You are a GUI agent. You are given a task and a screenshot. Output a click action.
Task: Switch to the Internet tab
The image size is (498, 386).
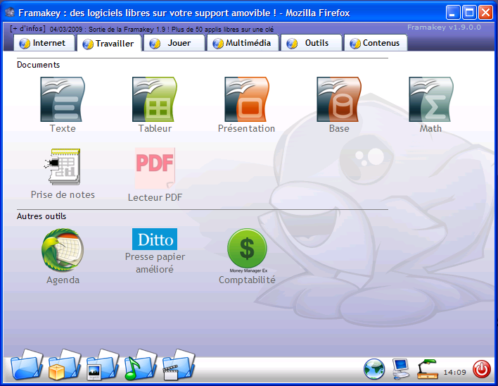click(x=43, y=43)
